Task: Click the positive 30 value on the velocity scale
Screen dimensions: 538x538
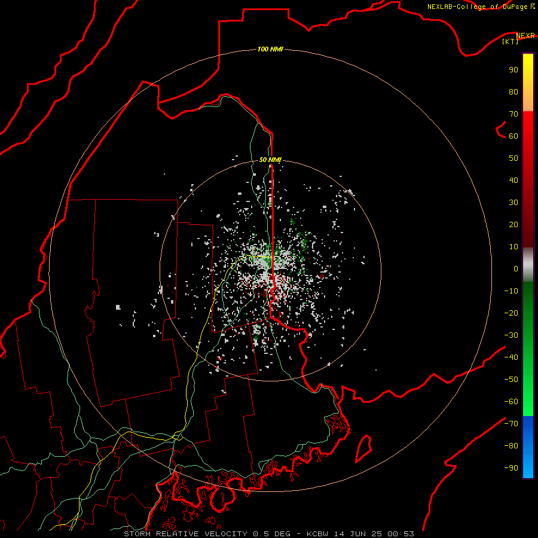Action: [513, 203]
